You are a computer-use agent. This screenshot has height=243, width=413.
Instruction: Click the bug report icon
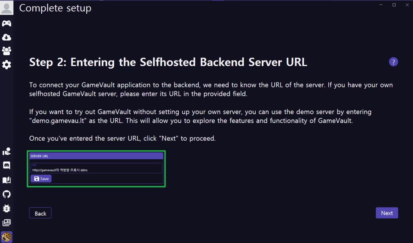[x=6, y=208]
